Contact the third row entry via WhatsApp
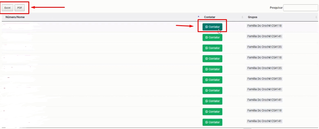Screen dimensions: 319x129 coord(212,48)
